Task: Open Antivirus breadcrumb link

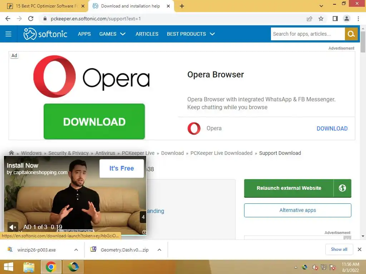Action: tap(105, 153)
